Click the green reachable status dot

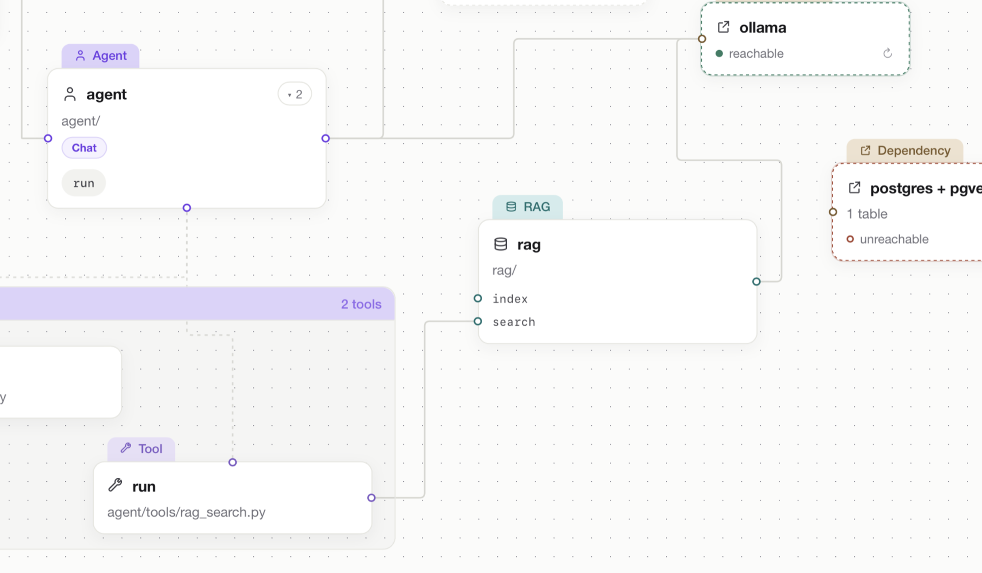coord(719,54)
